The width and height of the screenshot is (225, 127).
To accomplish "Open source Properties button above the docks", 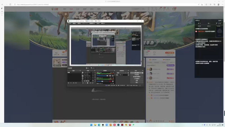I will (87, 68).
